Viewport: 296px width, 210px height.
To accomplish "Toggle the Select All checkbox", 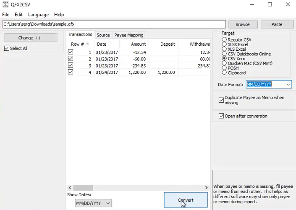I will 7,48.
